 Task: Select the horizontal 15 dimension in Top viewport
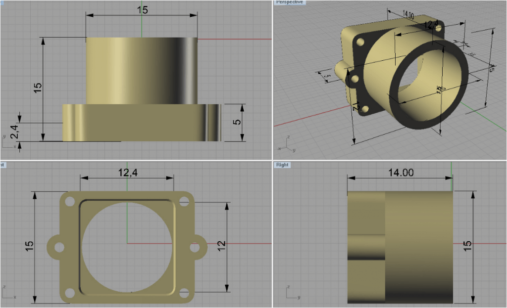tap(142, 10)
